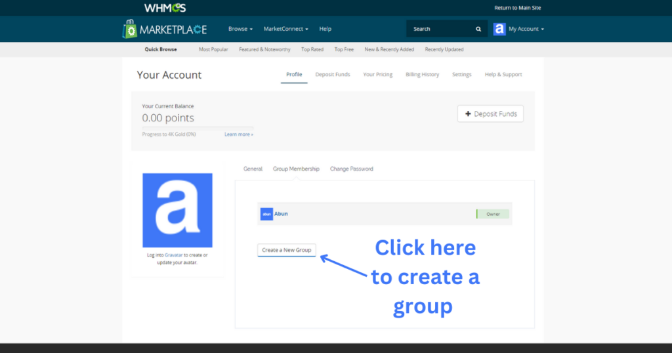The height and width of the screenshot is (353, 672).
Task: Click Create a New Group button
Action: 287,250
